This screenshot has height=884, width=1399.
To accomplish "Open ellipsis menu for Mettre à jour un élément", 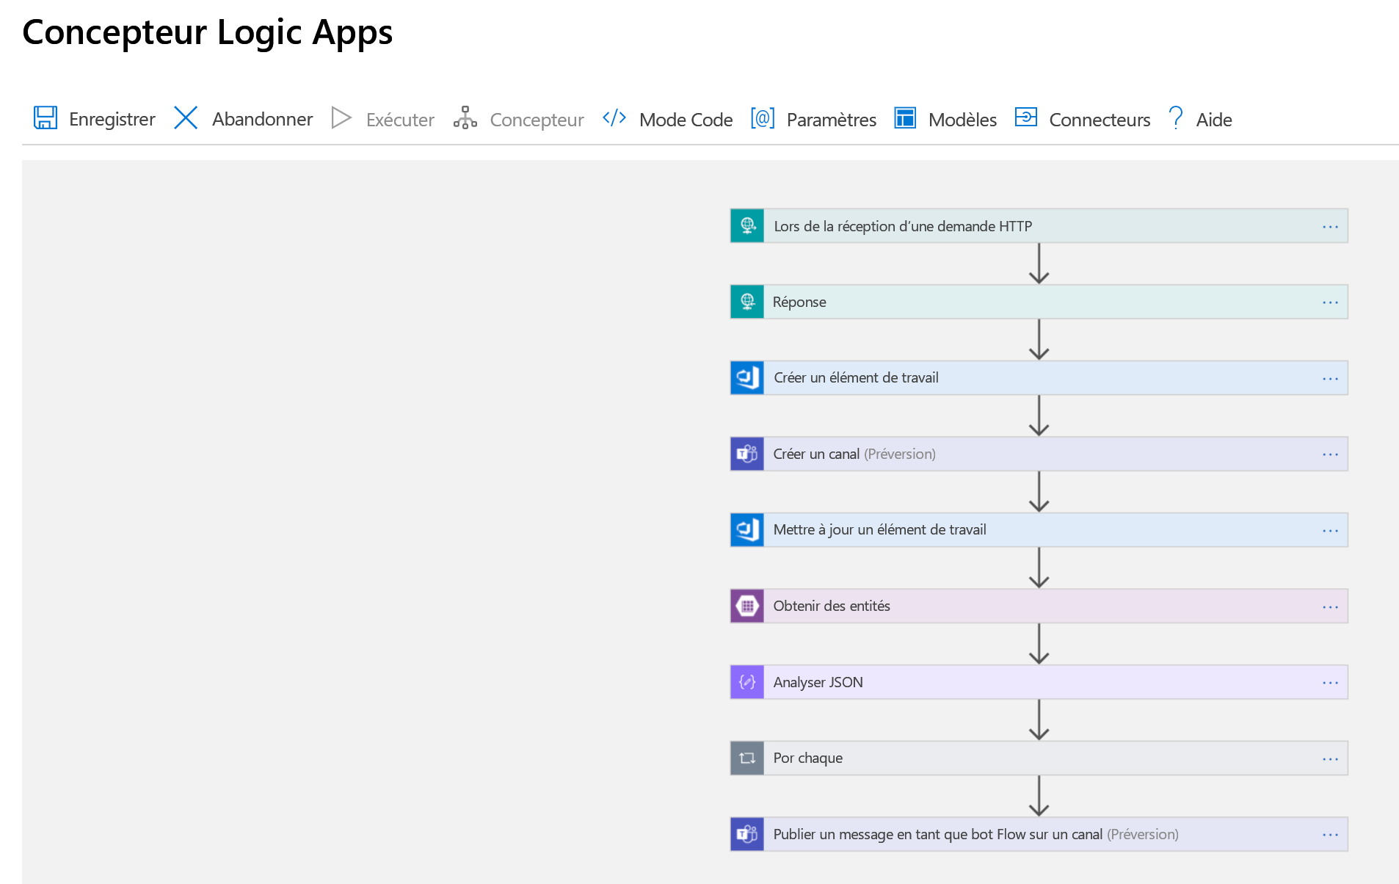I will coord(1330,531).
